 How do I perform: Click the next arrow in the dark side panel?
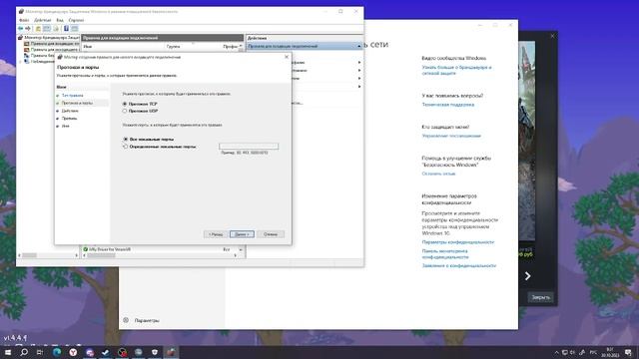pos(528,276)
